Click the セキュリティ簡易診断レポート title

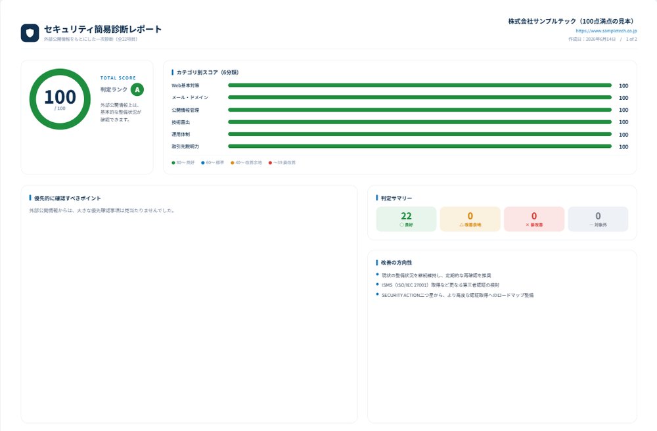(x=102, y=30)
